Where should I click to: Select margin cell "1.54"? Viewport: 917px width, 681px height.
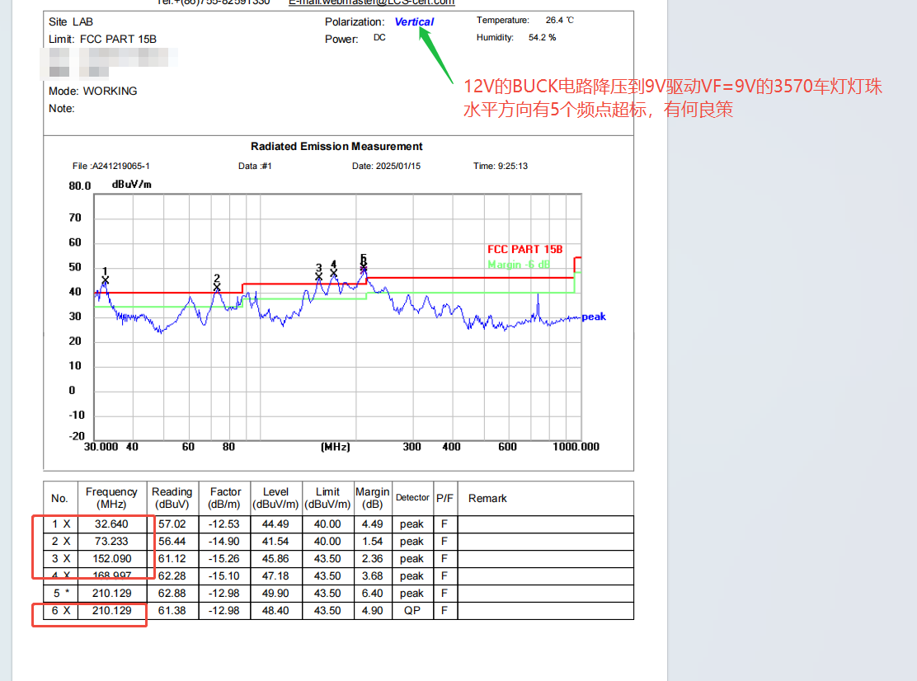[x=373, y=542]
